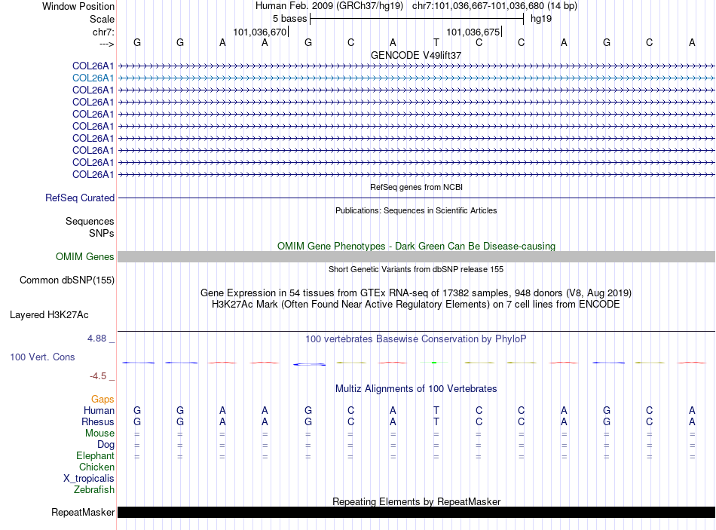Click 100 vertebrates Basewise Conservation by PhyloP
The width and height of the screenshot is (716, 530).
tap(416, 339)
